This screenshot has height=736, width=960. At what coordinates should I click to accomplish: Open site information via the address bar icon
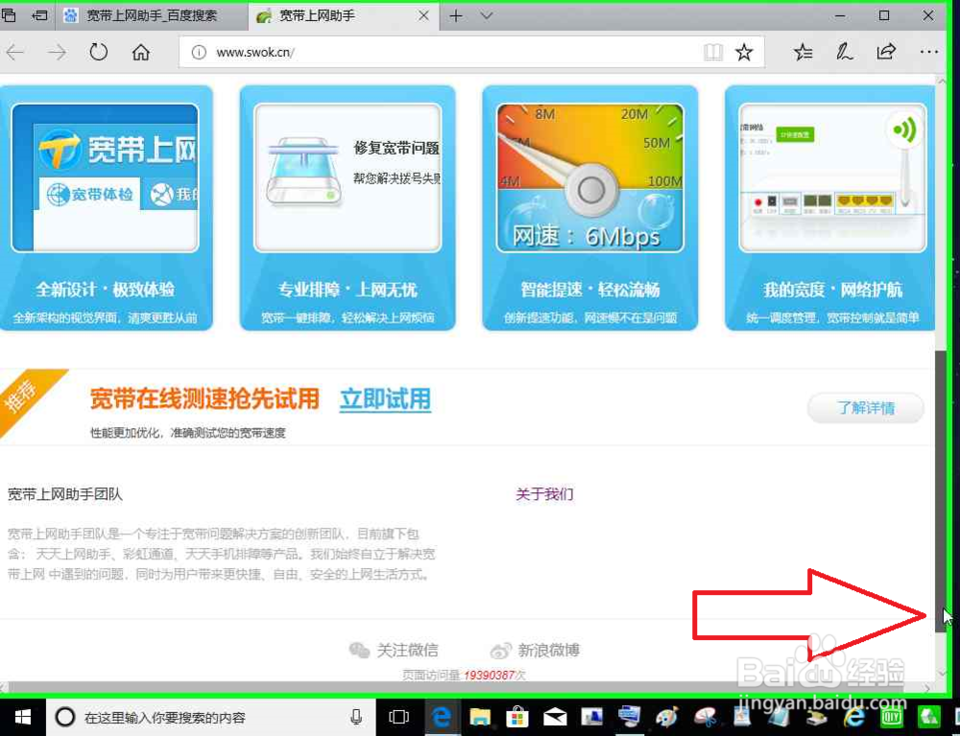(x=199, y=53)
